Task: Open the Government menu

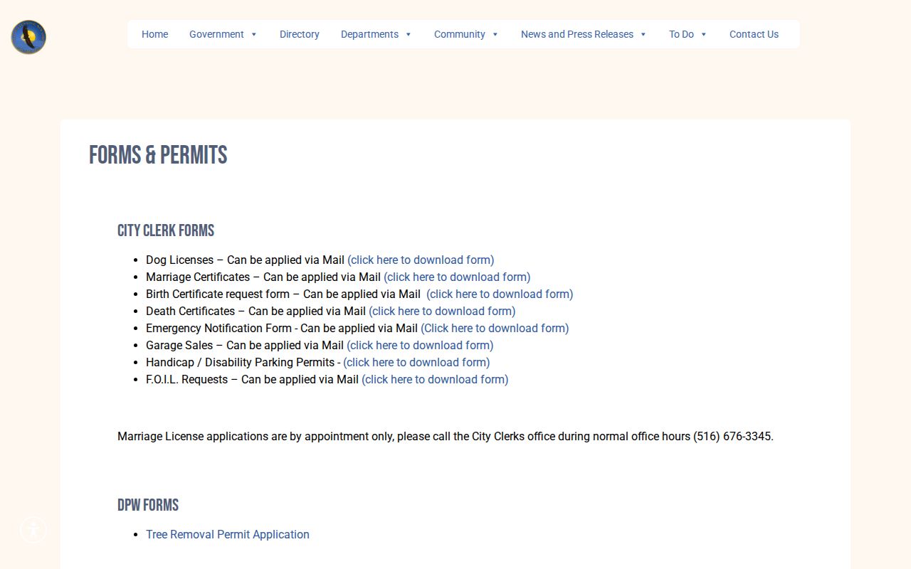Action: click(216, 34)
